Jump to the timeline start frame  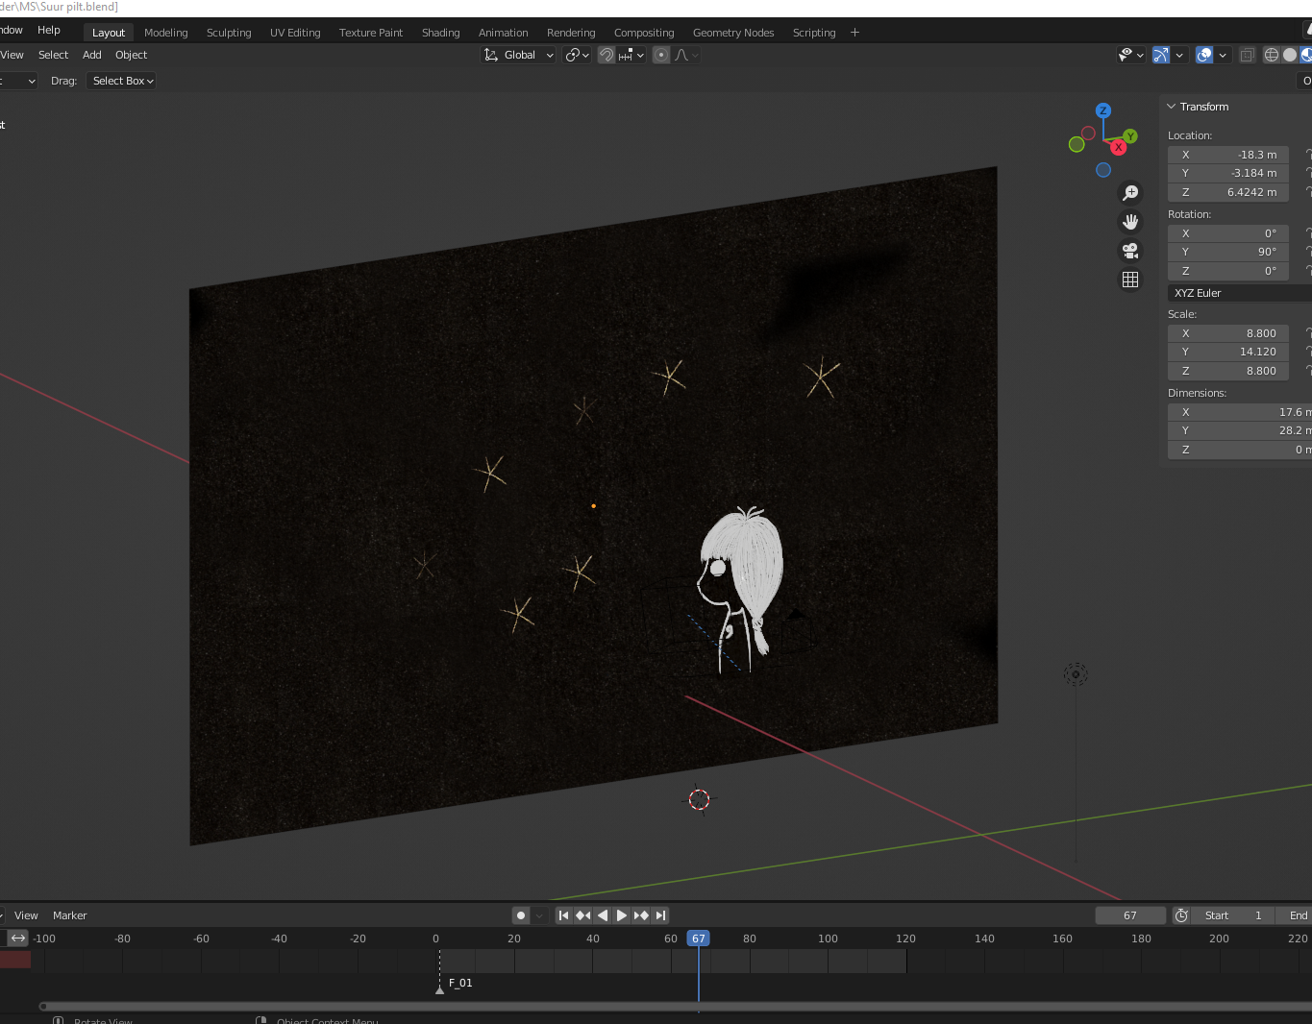pyautogui.click(x=563, y=915)
